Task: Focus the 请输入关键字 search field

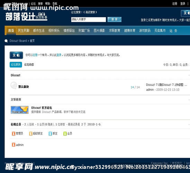Action: click(89, 19)
